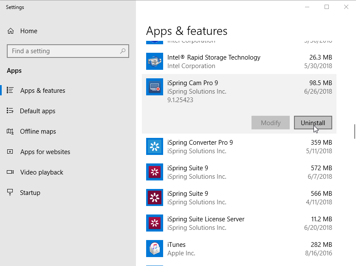
Task: Click the Video playback camera icon
Action: (11, 172)
